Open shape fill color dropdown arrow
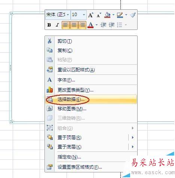This screenshot has width=175, height=178. click(x=113, y=15)
